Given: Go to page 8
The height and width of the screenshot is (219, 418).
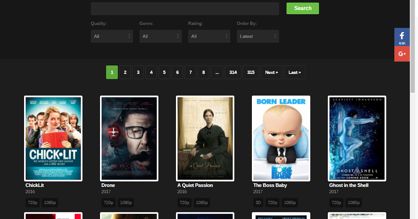Looking at the screenshot, I should 203,72.
